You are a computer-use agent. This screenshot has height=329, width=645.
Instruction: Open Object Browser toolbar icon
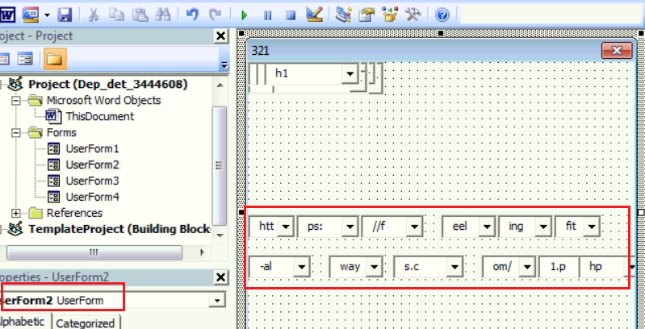[x=389, y=15]
